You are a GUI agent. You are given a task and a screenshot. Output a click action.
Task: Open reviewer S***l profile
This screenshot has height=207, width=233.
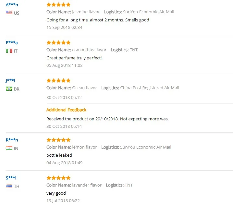click(x=11, y=178)
